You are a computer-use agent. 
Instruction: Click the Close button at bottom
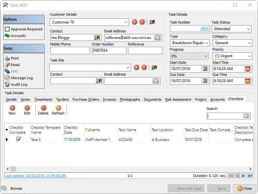[245, 188]
